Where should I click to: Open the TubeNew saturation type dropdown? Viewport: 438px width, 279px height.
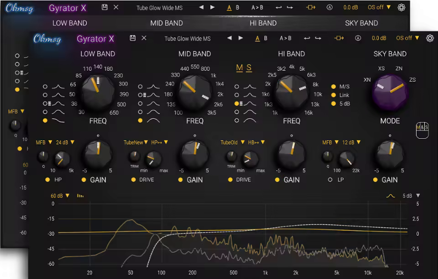pos(136,143)
